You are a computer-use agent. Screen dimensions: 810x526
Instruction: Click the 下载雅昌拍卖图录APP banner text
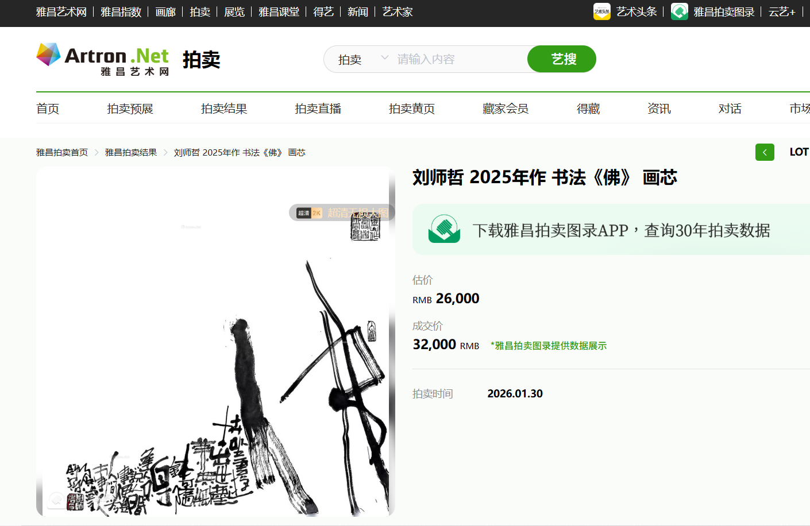pos(621,230)
